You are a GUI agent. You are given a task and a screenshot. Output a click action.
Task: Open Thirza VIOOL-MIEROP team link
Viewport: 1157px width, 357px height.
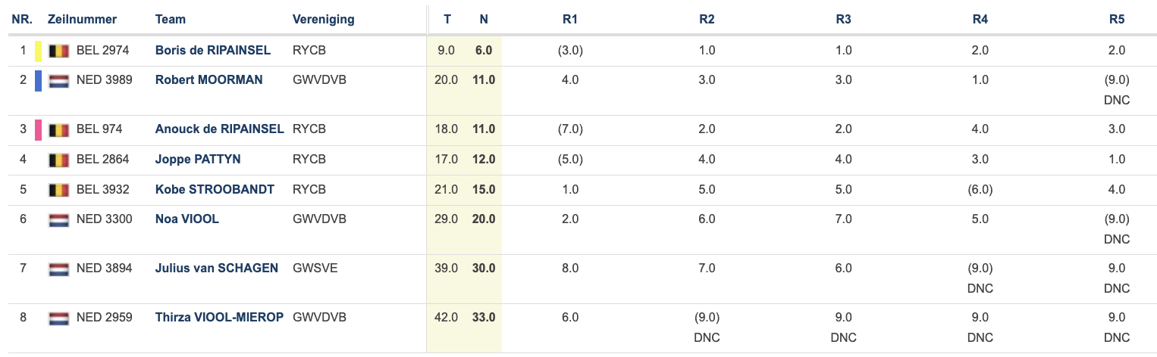(219, 318)
